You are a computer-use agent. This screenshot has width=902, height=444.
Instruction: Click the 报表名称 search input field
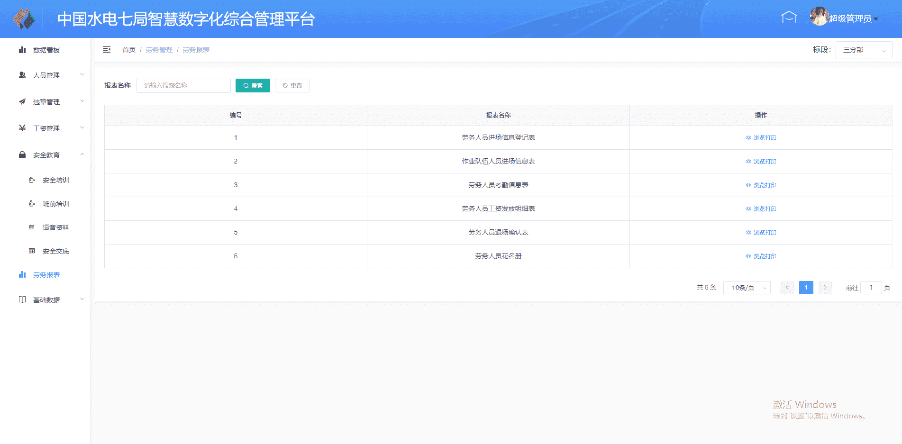[x=183, y=86]
